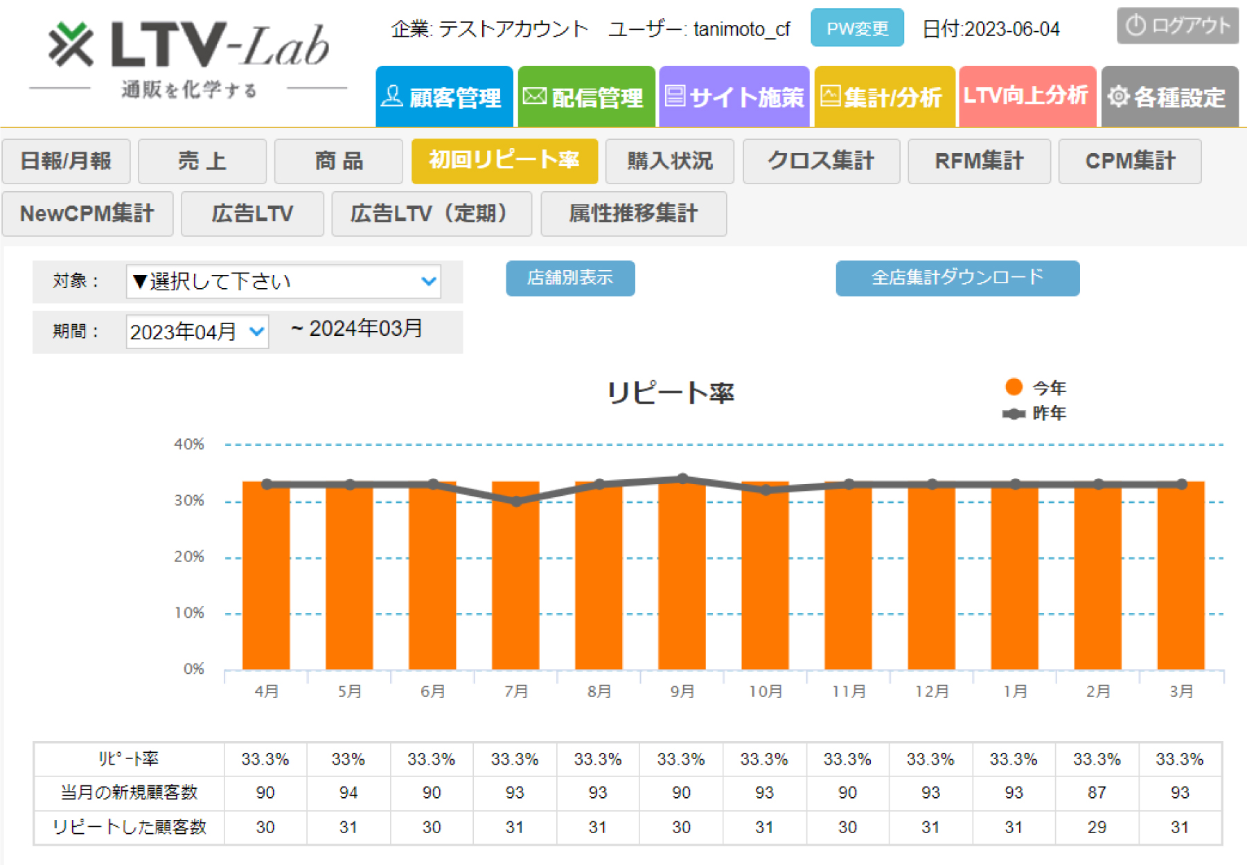This screenshot has height=865, width=1247.
Task: Click the LTV向上分析 menu item
Action: (x=1027, y=97)
